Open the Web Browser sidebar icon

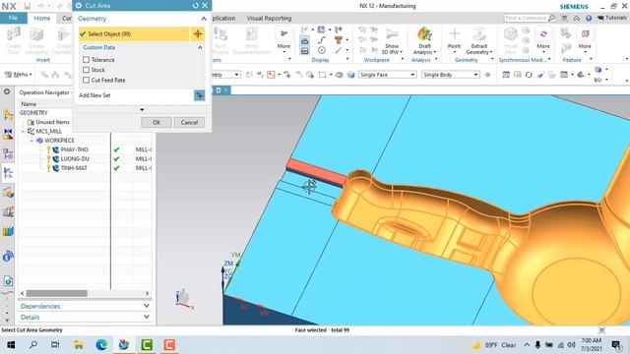(x=8, y=256)
